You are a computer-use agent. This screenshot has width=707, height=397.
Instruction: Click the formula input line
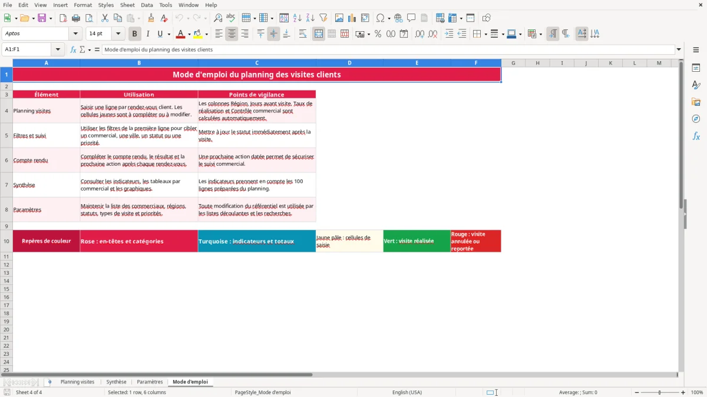388,49
